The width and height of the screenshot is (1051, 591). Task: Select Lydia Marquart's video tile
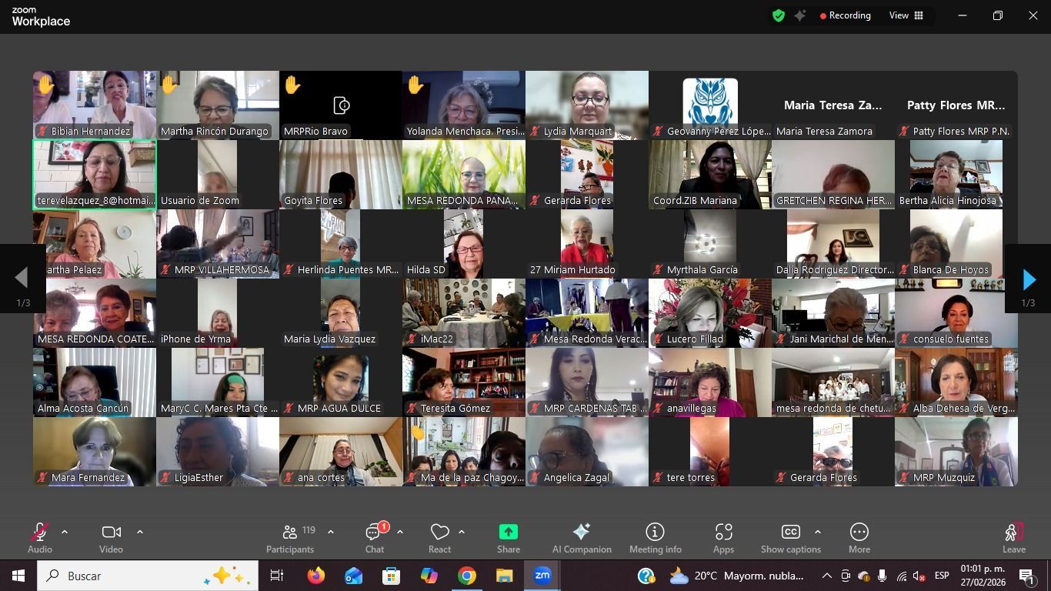(x=587, y=105)
